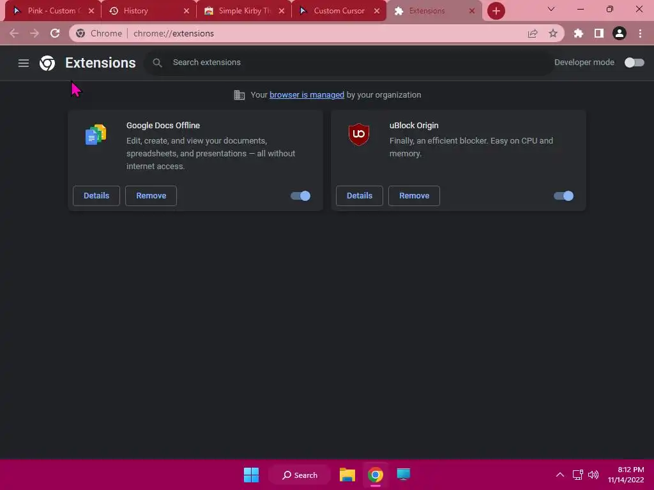Open Details for Google Docs Offline
654x490 pixels.
pos(96,196)
